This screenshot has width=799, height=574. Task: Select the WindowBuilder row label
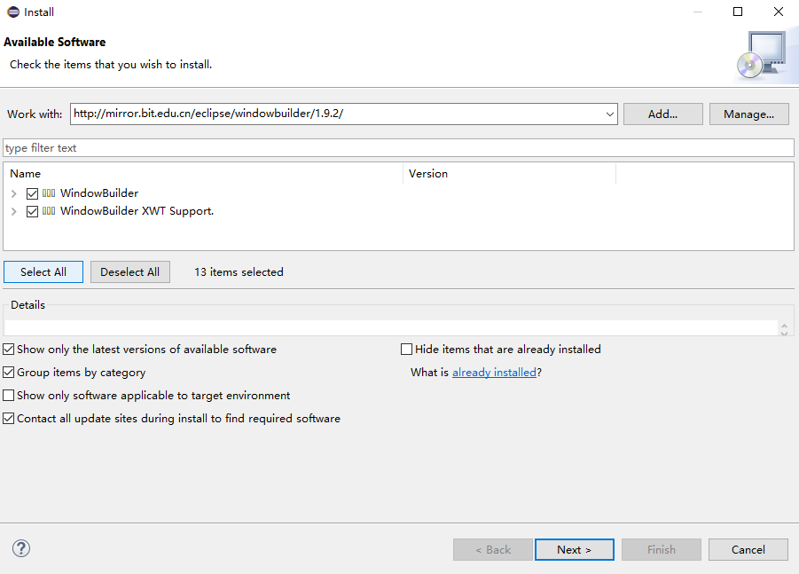99,193
